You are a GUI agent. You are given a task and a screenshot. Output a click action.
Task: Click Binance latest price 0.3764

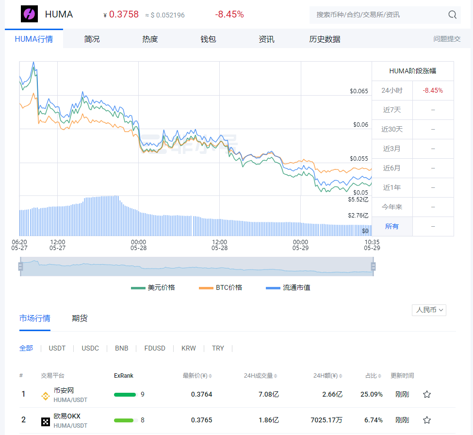point(201,394)
